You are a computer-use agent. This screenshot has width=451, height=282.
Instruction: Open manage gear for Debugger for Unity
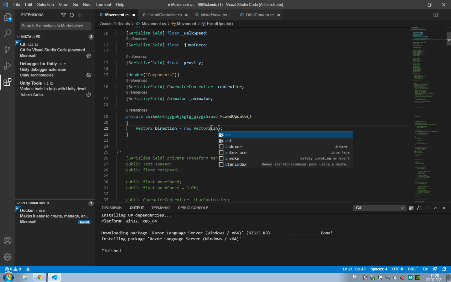point(89,75)
